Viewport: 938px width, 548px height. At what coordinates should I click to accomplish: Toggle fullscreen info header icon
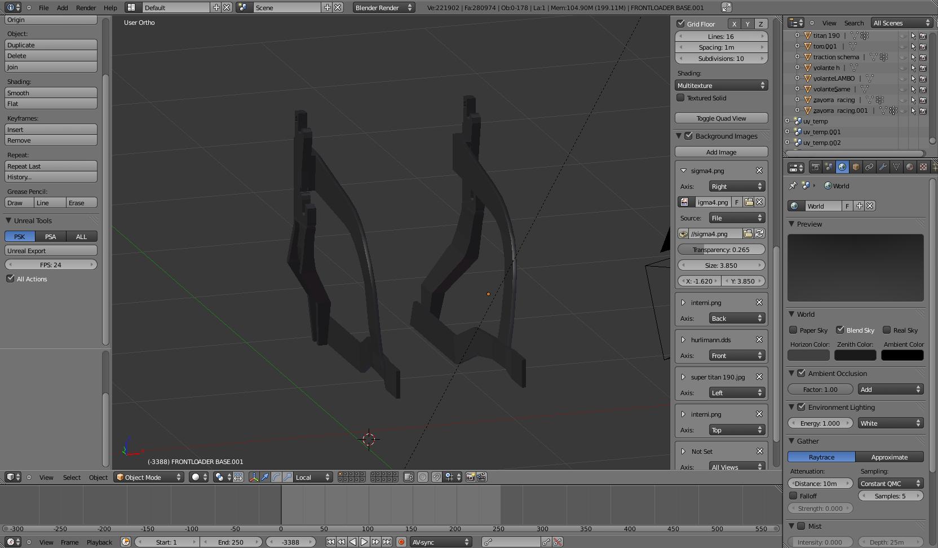click(x=727, y=7)
